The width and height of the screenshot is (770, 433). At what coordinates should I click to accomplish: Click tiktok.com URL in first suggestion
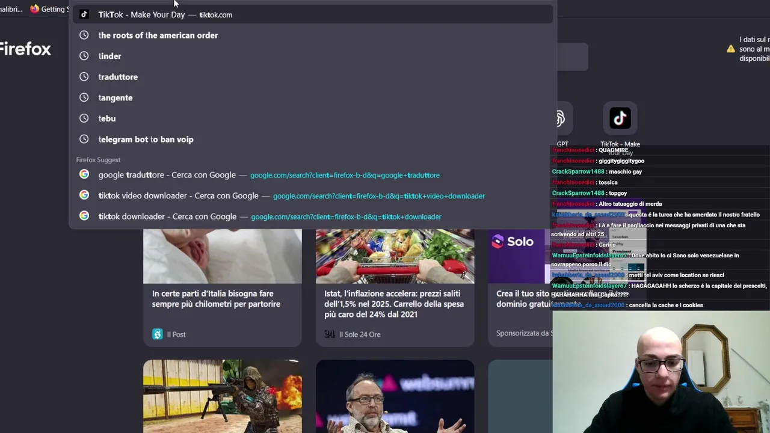[215, 14]
